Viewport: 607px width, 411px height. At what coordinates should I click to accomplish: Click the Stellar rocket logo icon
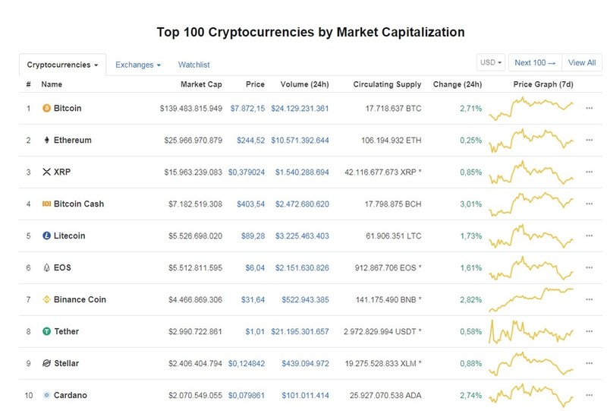point(46,363)
